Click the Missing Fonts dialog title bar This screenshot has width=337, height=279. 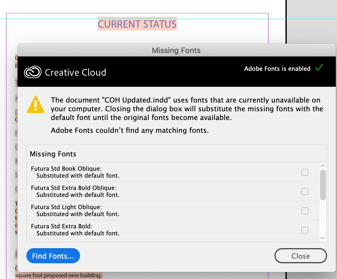(x=176, y=50)
